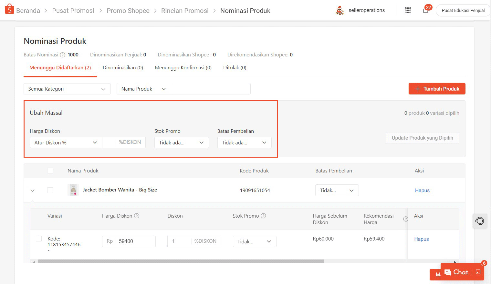Collapse the Jacket Bomber Wanita row chevron
The height and width of the screenshot is (284, 491).
(33, 191)
